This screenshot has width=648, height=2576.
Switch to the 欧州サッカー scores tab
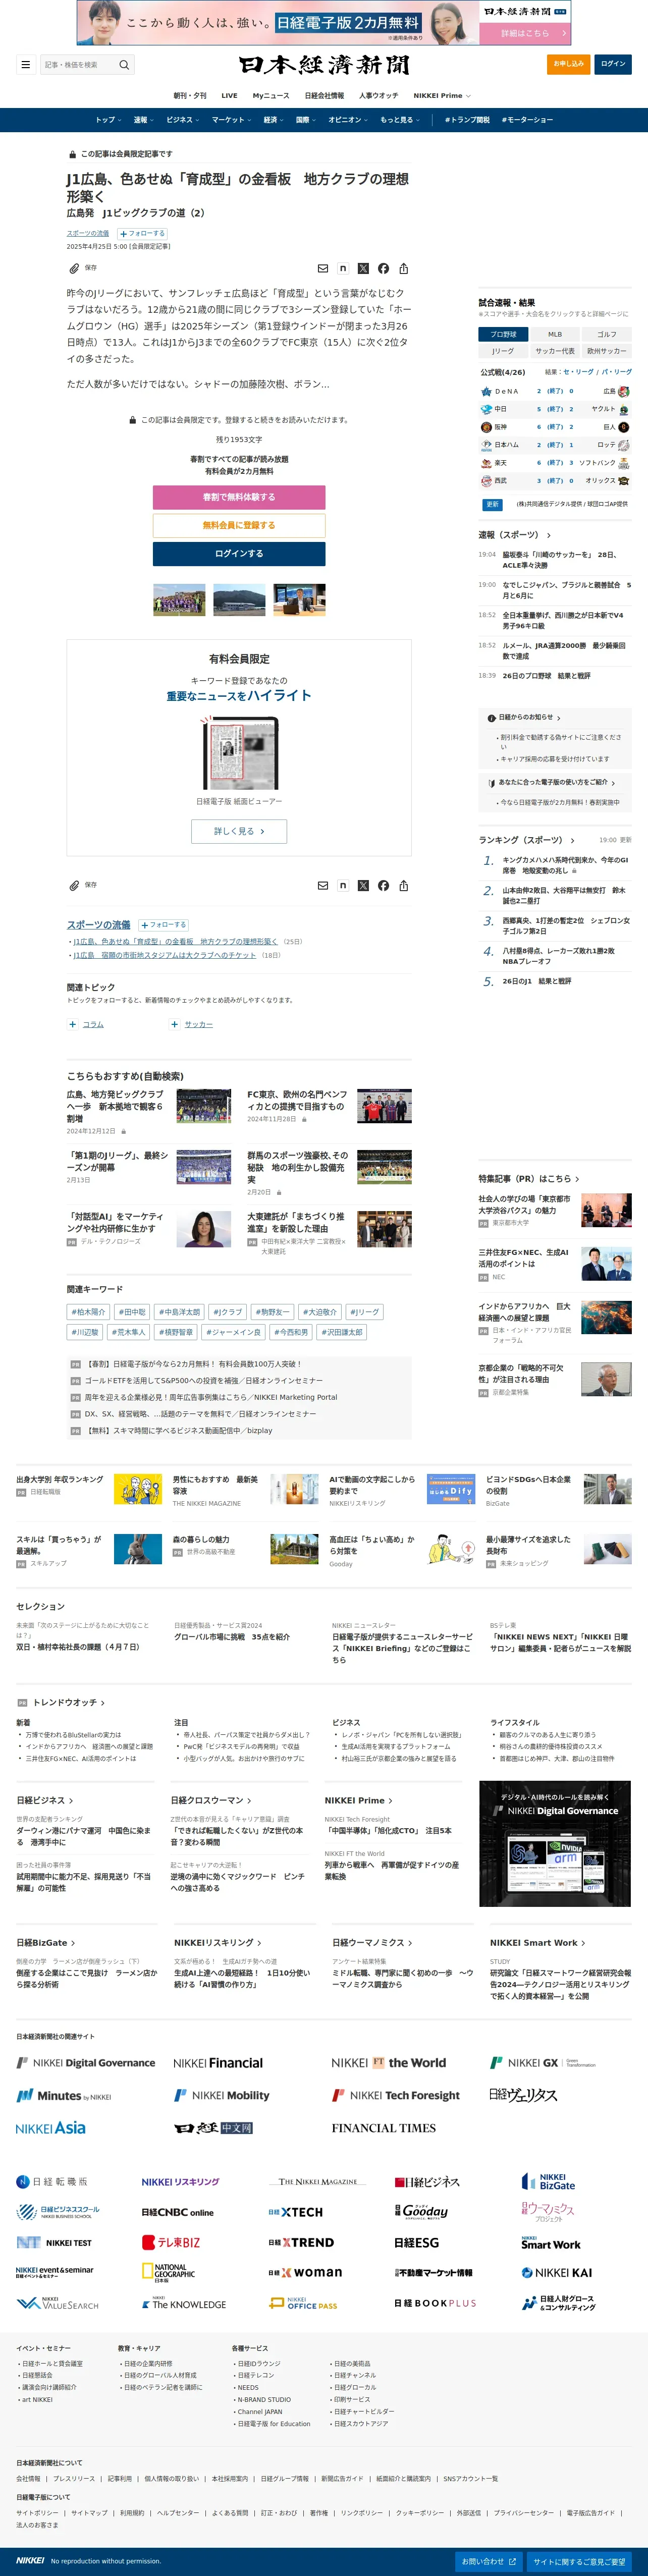(x=607, y=351)
